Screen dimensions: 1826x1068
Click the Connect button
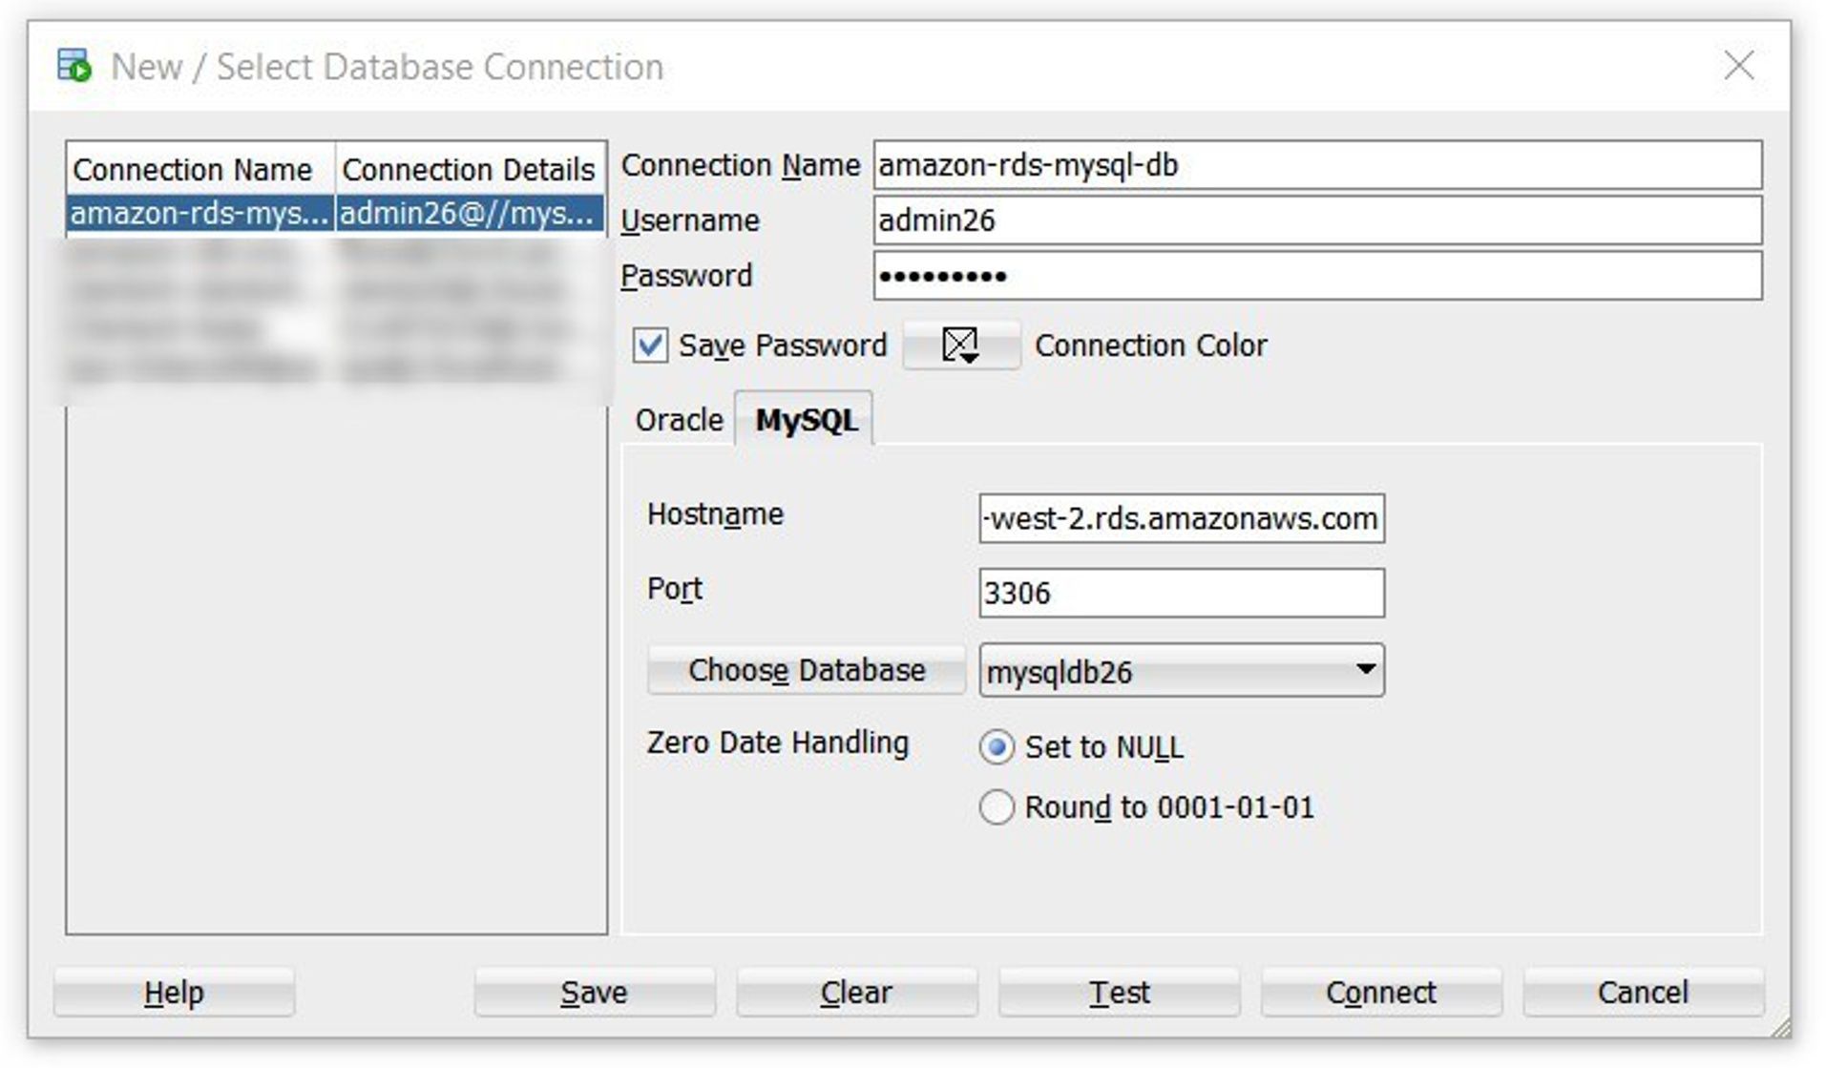(1381, 993)
